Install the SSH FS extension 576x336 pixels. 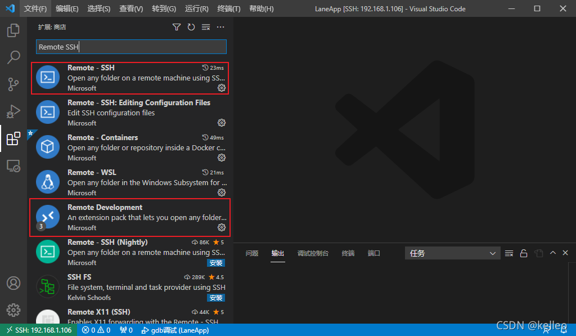(216, 298)
